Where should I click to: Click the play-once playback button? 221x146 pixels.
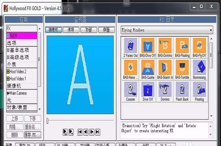tap(71, 132)
